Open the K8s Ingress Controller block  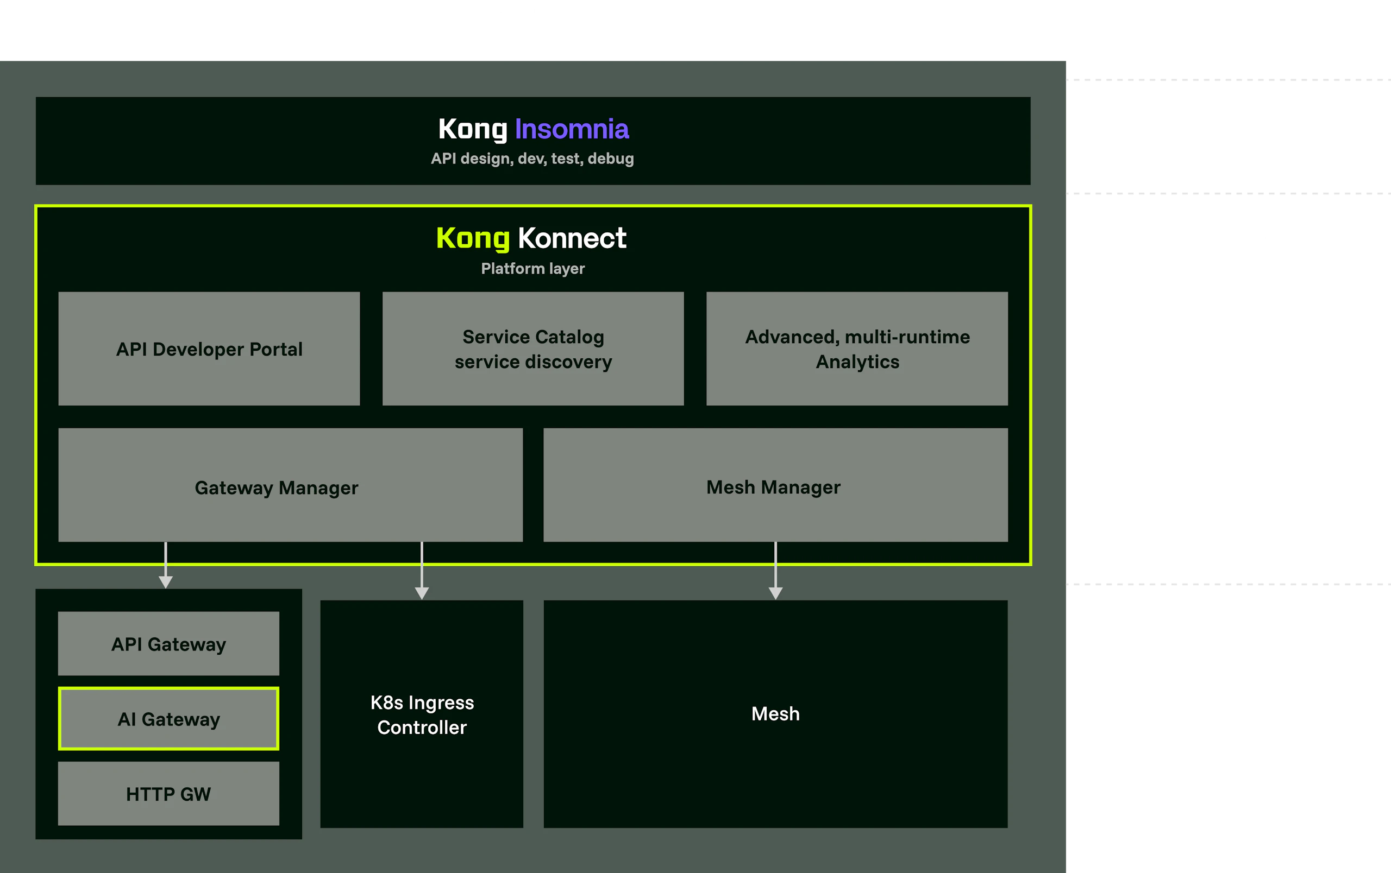click(x=422, y=714)
